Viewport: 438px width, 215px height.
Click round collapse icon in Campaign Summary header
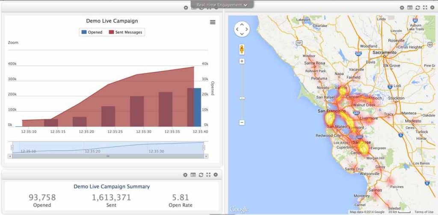(216, 175)
